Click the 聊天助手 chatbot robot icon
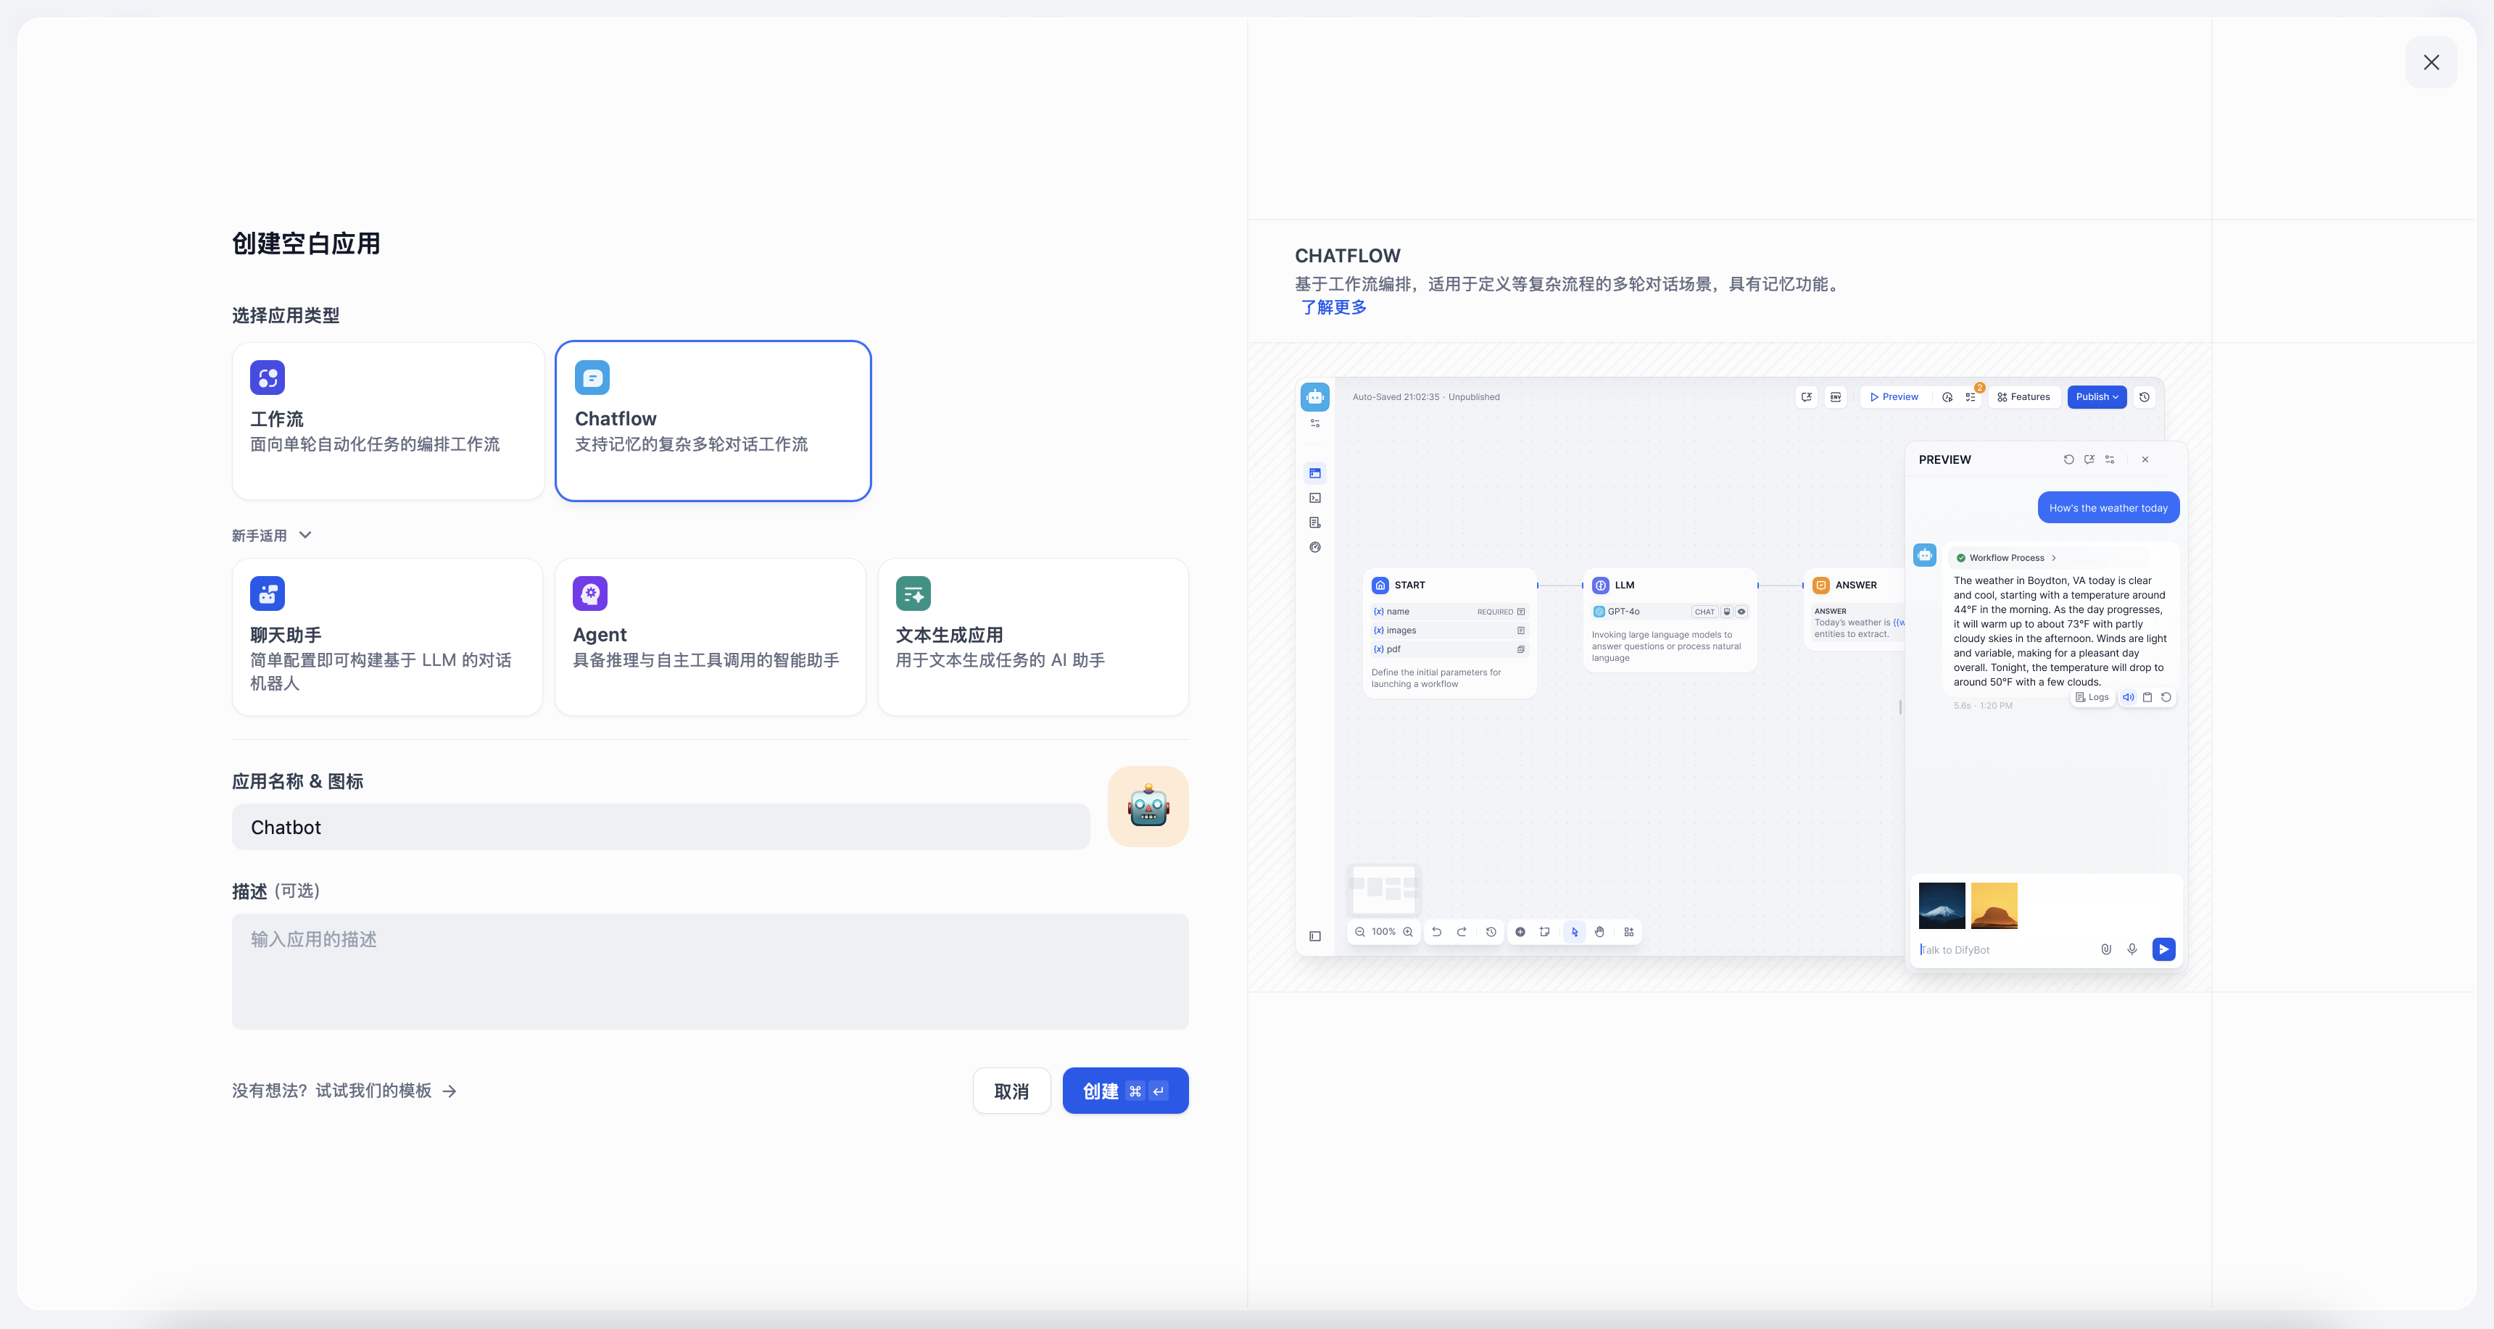This screenshot has width=2494, height=1329. coord(268,593)
